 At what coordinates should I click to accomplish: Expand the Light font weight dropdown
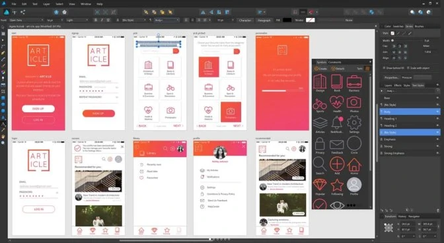[77, 20]
